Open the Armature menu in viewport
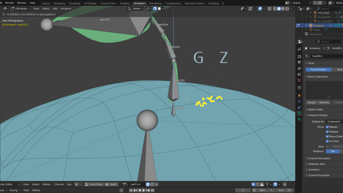 (66, 9)
